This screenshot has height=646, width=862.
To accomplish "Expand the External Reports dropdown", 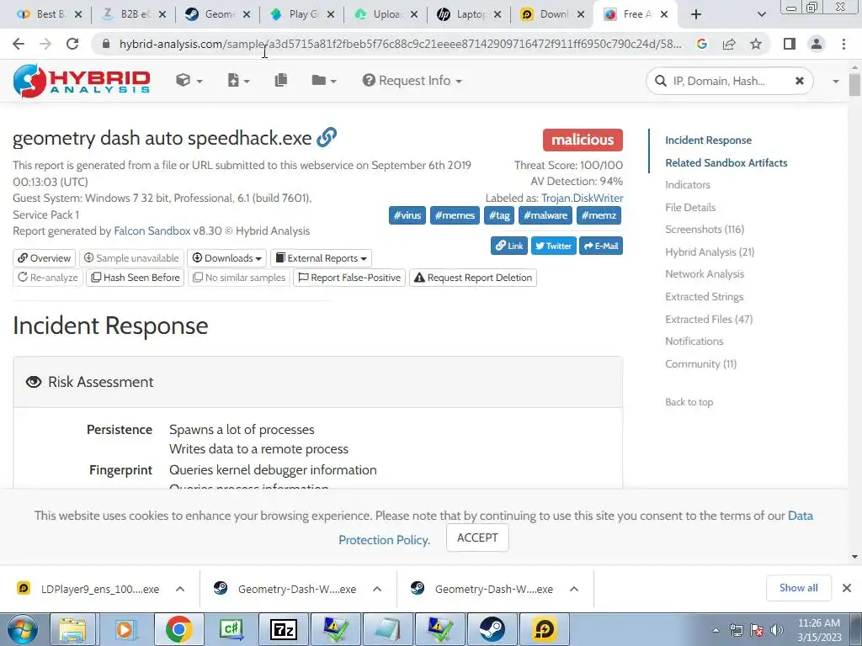I will [x=321, y=258].
